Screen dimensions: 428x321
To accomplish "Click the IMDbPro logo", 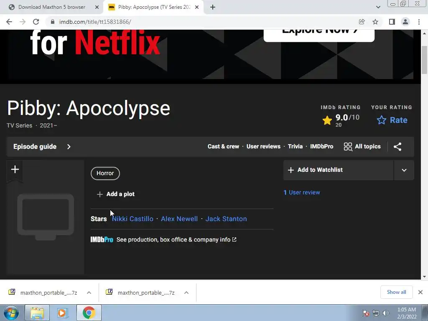I will click(102, 239).
